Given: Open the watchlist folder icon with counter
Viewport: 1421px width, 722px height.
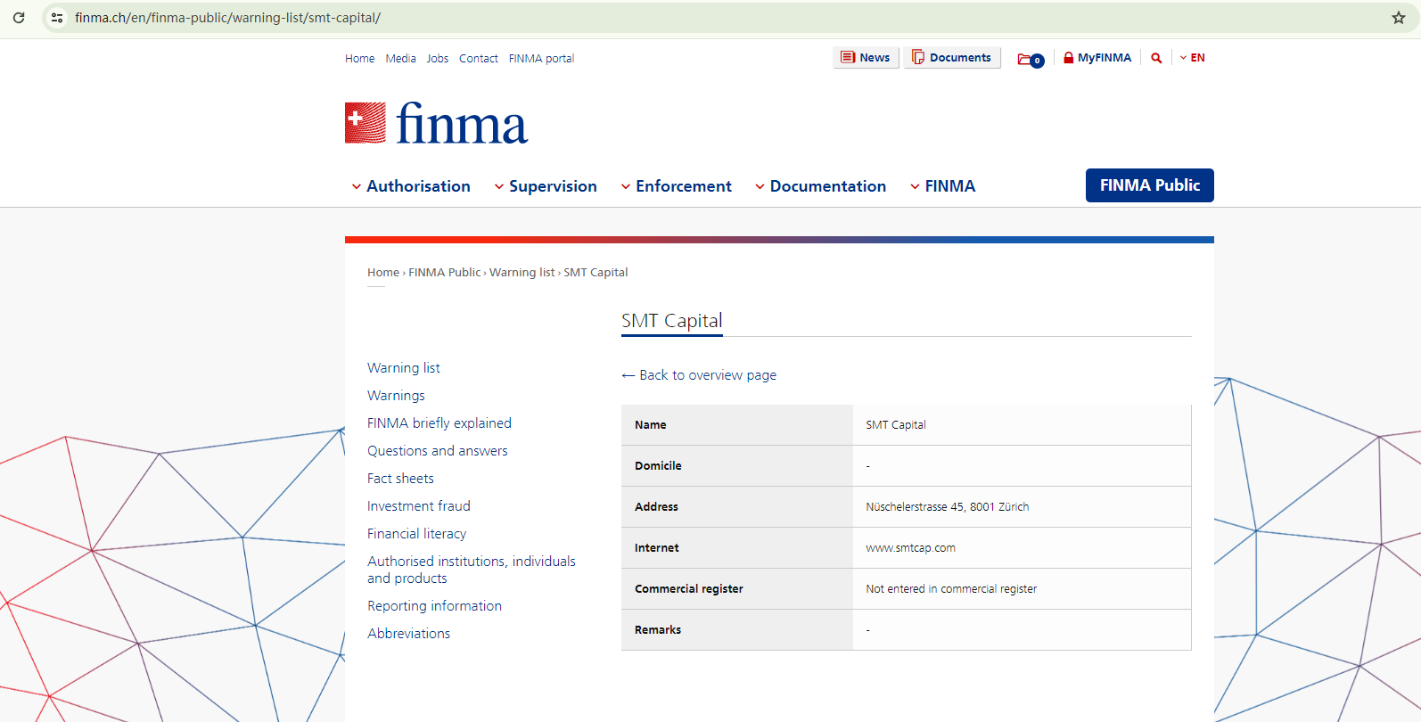Looking at the screenshot, I should (1031, 60).
